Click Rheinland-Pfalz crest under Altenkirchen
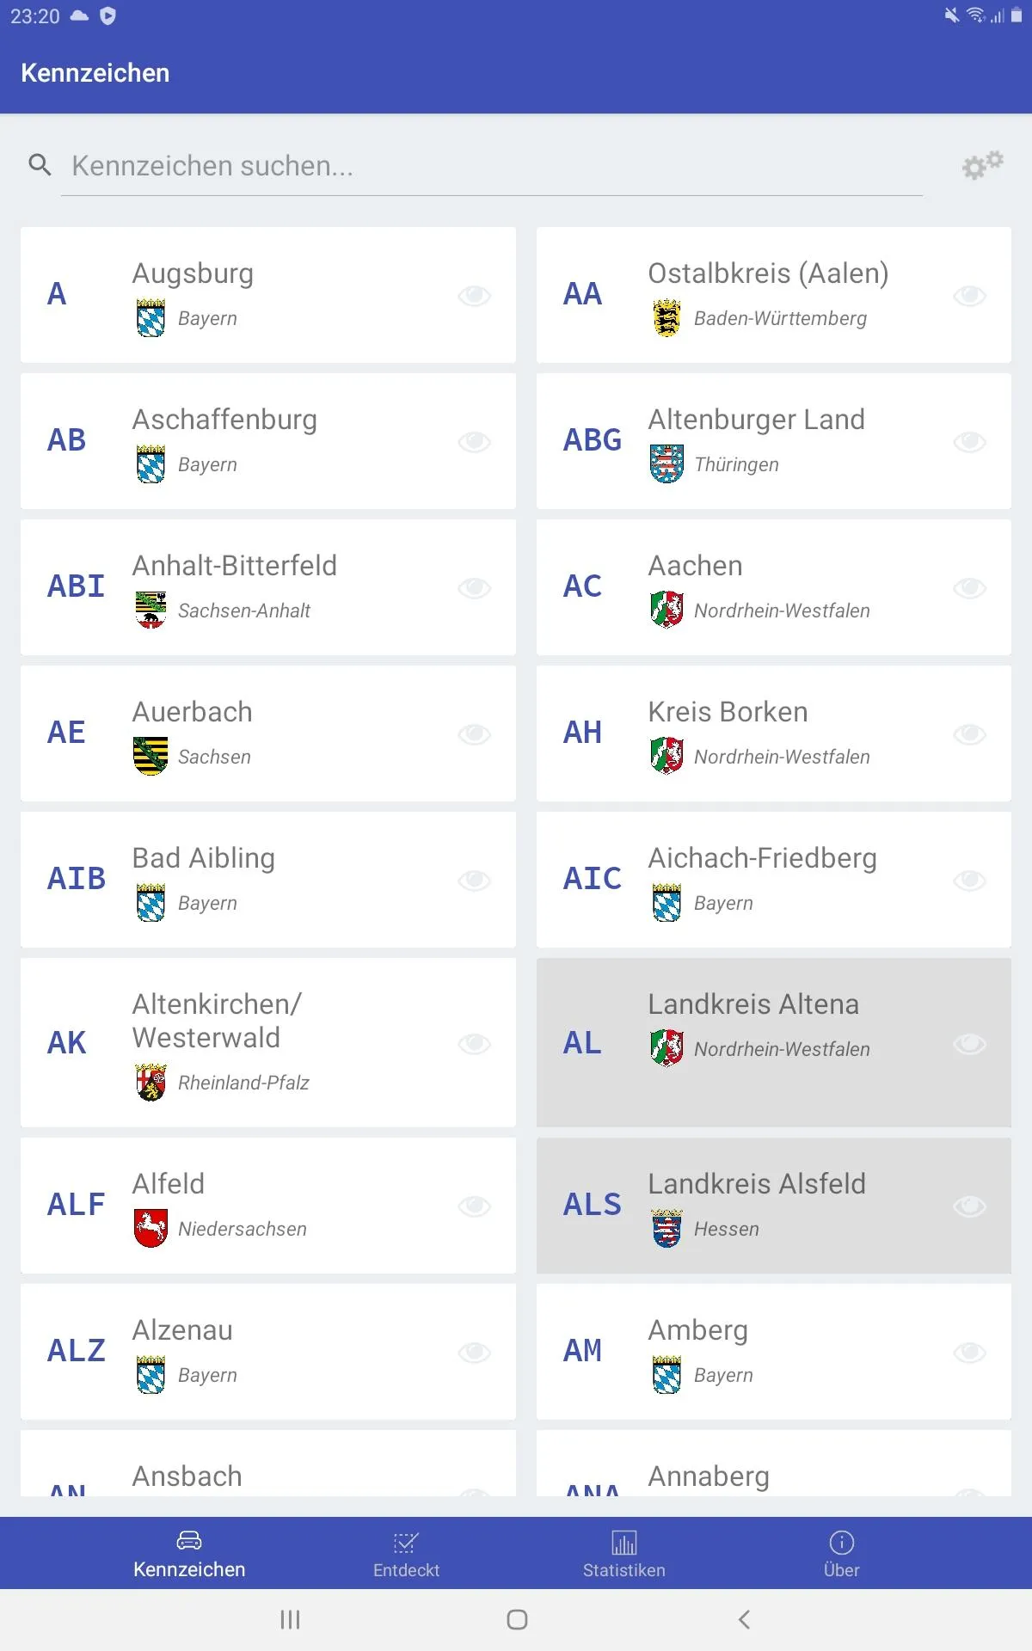Viewport: 1032px width, 1651px height. tap(150, 1083)
